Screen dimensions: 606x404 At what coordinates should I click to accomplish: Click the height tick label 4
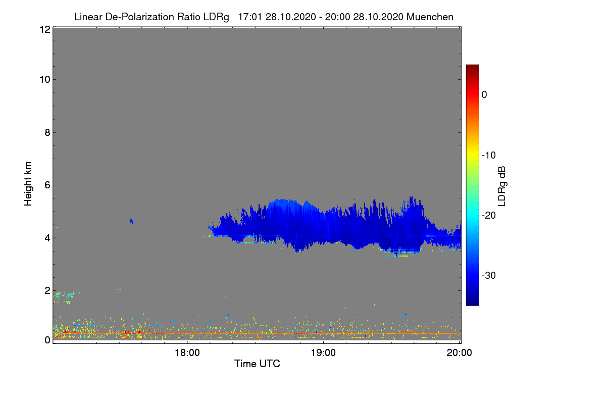[46, 238]
